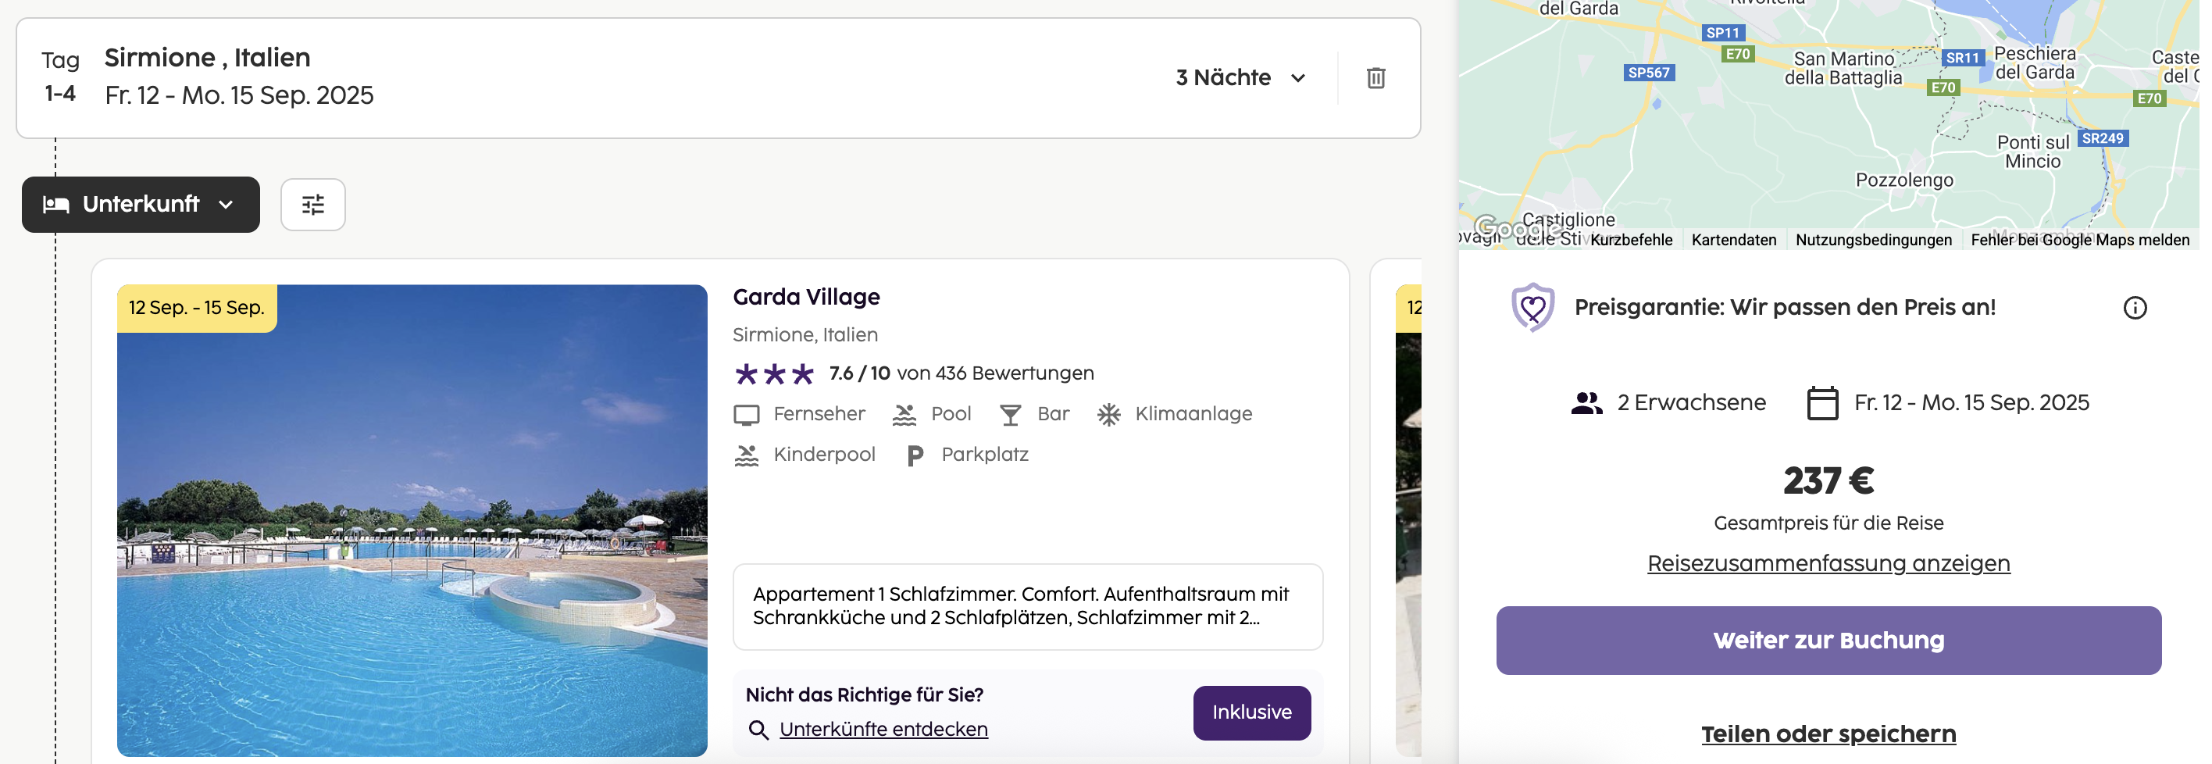2212x764 pixels.
Task: Click Kartendaten on the map footer
Action: click(x=1734, y=241)
